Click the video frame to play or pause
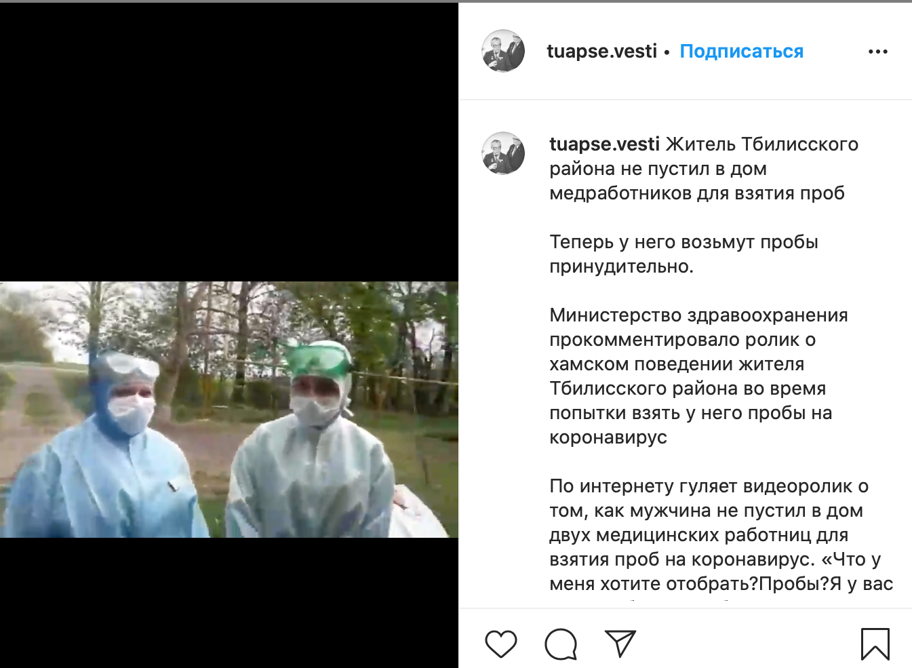This screenshot has width=912, height=668. [x=229, y=410]
